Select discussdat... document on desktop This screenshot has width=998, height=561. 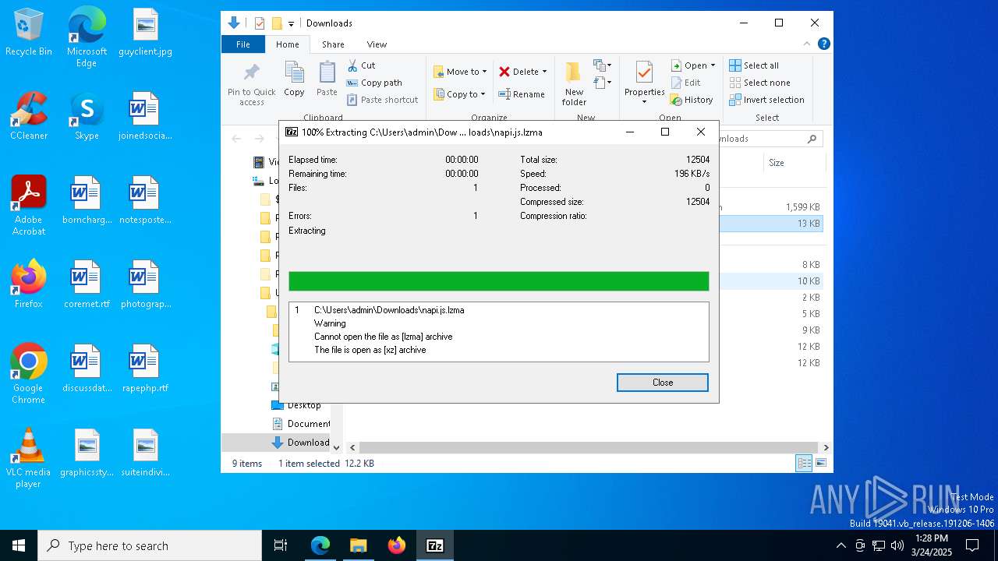click(x=87, y=369)
